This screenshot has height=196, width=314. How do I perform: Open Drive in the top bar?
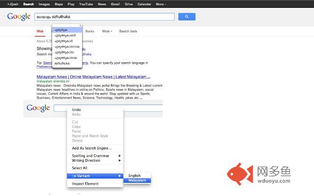point(129,4)
